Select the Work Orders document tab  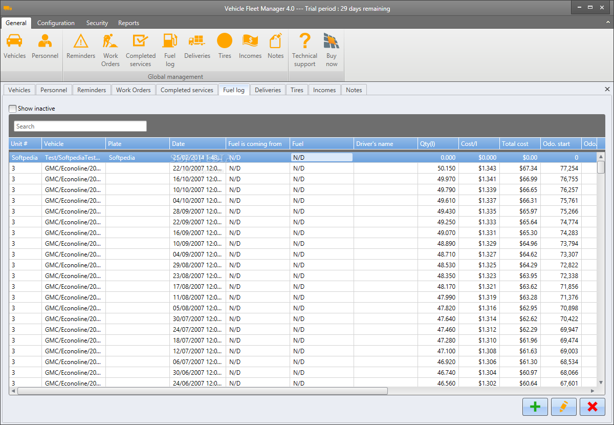pos(134,90)
